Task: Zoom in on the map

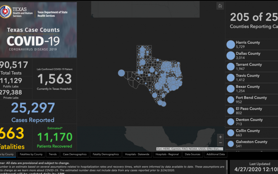Action: tap(220, 137)
